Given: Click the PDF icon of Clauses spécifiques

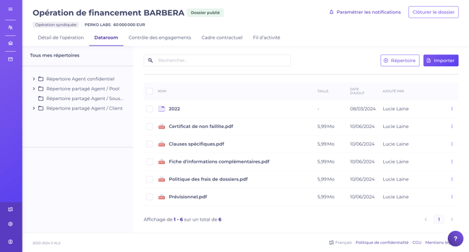Looking at the screenshot, I should coord(162,144).
